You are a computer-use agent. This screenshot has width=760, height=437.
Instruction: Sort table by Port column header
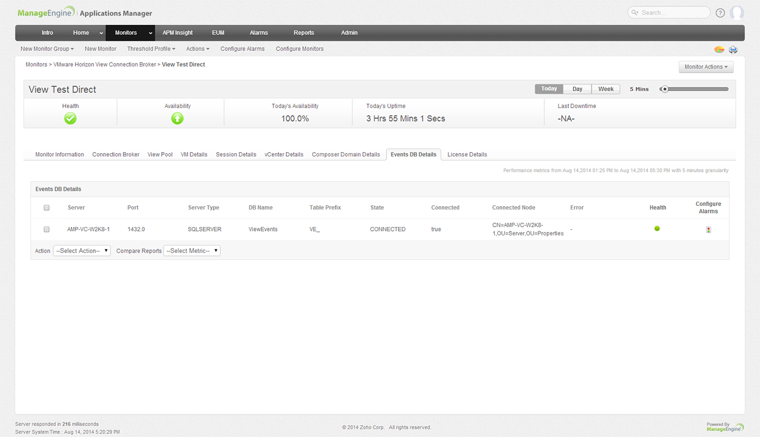(x=133, y=208)
